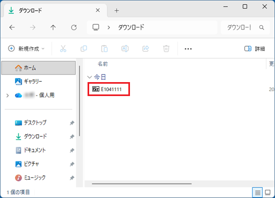
Task: Refresh the Downloads folder view
Action: (x=74, y=27)
